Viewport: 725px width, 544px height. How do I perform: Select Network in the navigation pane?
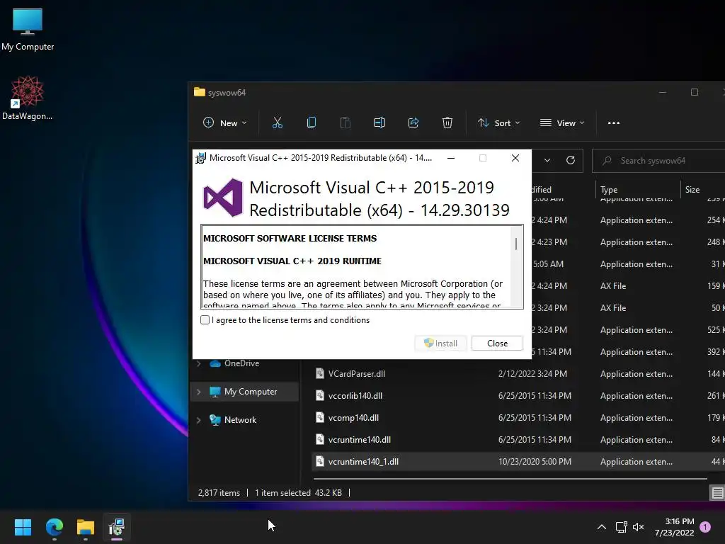pos(240,420)
